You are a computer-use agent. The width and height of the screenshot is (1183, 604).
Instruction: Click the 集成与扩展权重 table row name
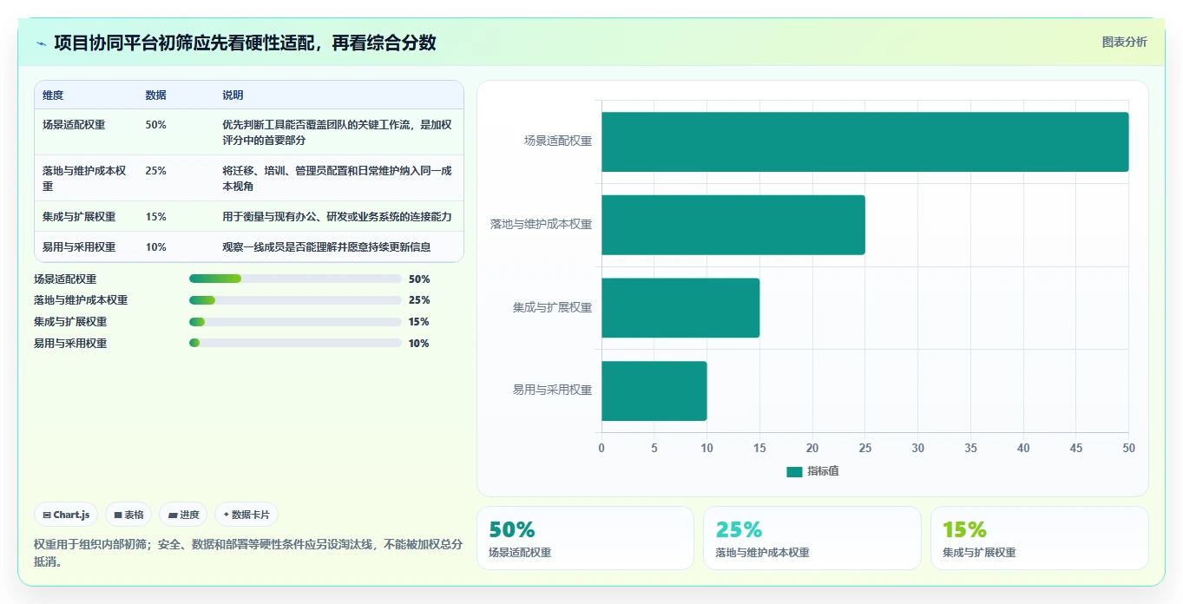click(x=79, y=217)
